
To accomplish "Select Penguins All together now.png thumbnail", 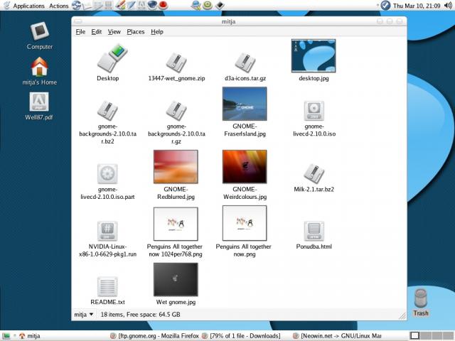I will 245,223.
